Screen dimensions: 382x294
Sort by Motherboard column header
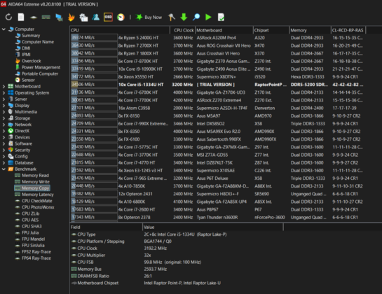click(224, 30)
